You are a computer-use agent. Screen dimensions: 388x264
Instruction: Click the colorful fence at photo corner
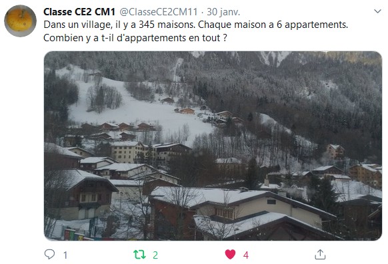point(74,234)
